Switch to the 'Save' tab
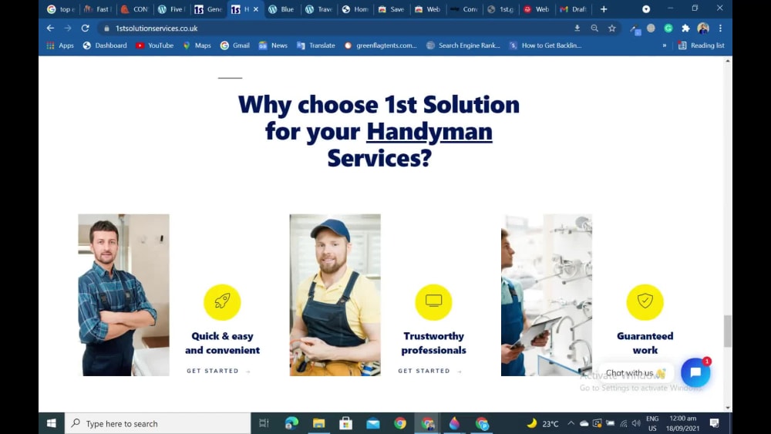 392,9
